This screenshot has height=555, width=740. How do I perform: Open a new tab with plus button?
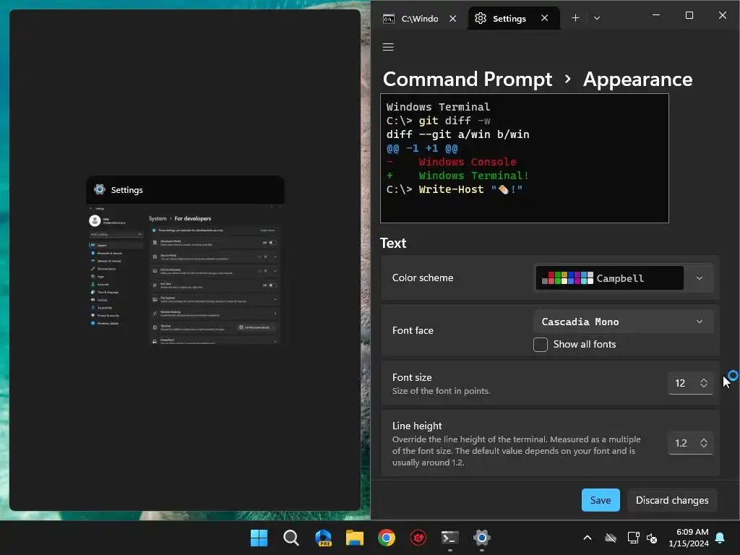(x=575, y=18)
